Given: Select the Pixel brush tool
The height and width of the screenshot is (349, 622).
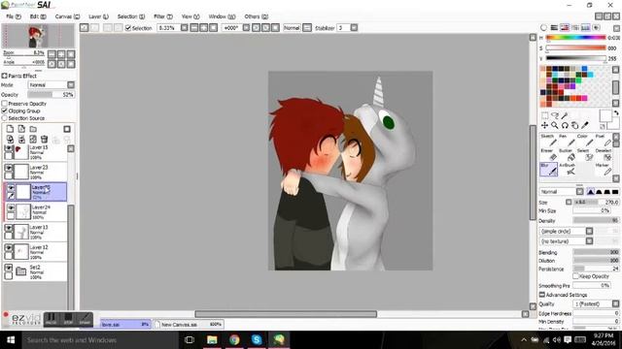Looking at the screenshot, I should coord(603,140).
